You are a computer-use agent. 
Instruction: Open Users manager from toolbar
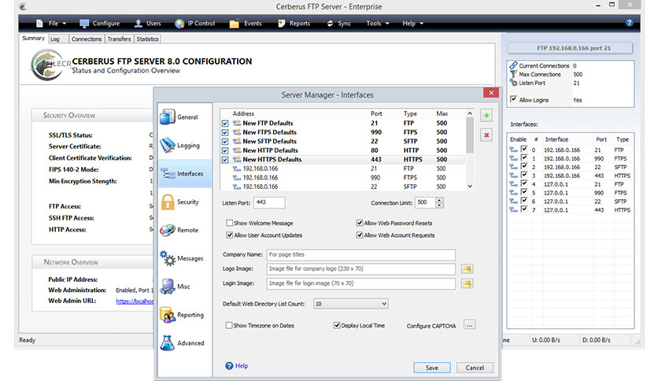pos(148,24)
